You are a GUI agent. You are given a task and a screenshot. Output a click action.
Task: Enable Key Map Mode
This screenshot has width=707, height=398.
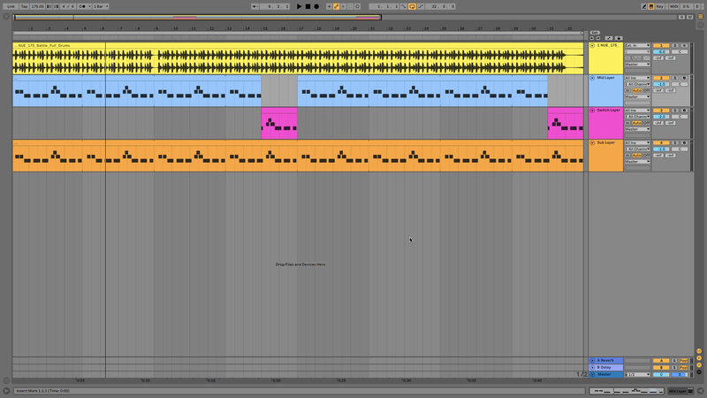coord(660,6)
